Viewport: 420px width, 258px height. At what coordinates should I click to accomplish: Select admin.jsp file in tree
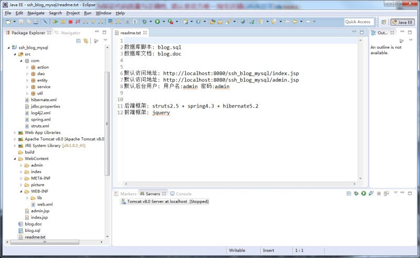point(37,211)
